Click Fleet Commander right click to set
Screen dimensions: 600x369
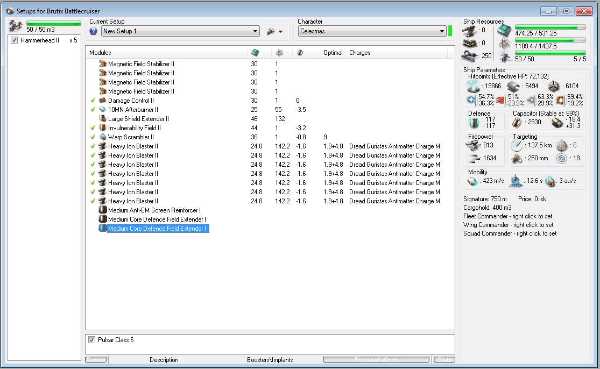click(508, 216)
